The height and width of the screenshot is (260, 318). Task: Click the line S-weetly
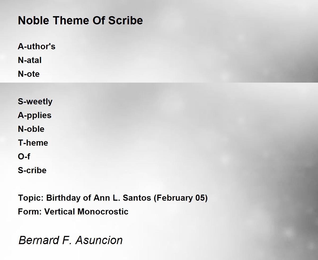[35, 101]
